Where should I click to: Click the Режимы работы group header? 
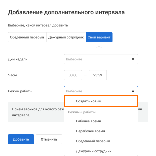click(x=82, y=112)
